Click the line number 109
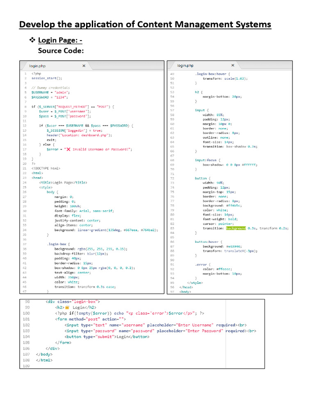This screenshot has height=420, width=315. tap(26, 366)
